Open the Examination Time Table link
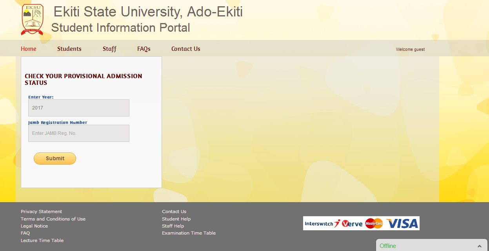This screenshot has height=251, width=489. click(189, 233)
